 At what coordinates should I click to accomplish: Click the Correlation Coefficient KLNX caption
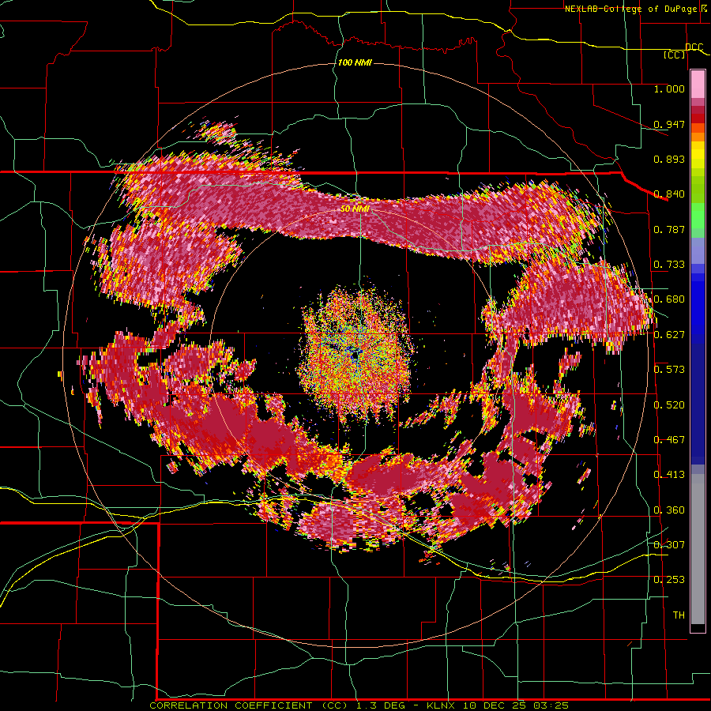[359, 705]
